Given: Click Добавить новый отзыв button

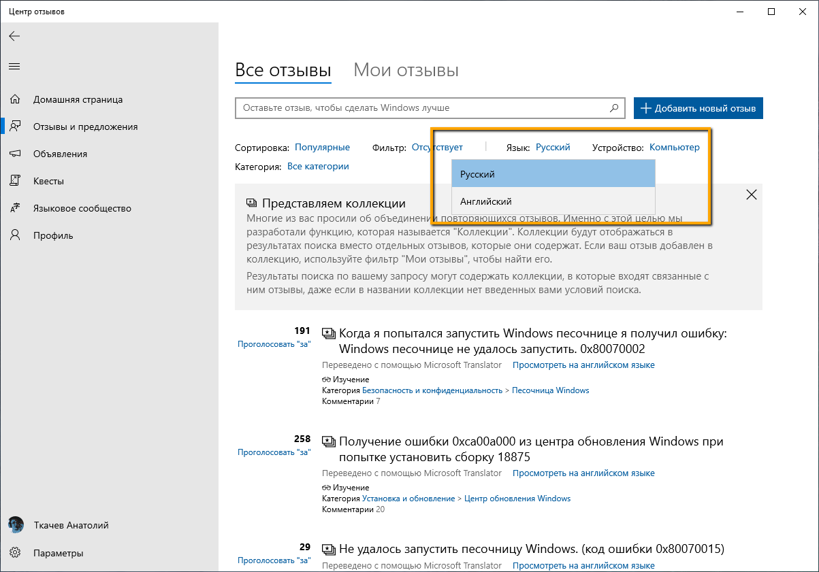Looking at the screenshot, I should coord(698,109).
